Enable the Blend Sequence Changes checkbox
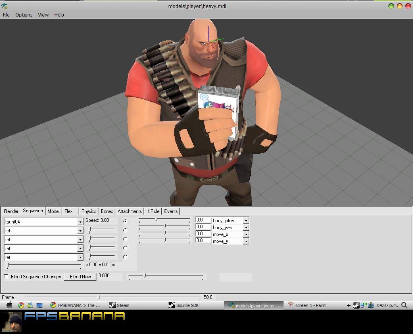 point(6,276)
